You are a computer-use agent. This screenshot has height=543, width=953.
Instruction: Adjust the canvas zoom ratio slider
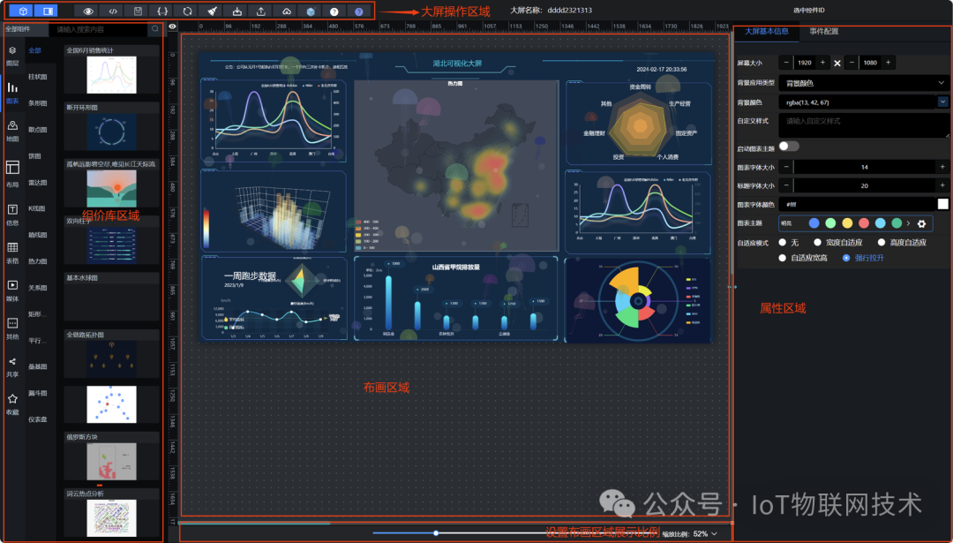tap(436, 533)
